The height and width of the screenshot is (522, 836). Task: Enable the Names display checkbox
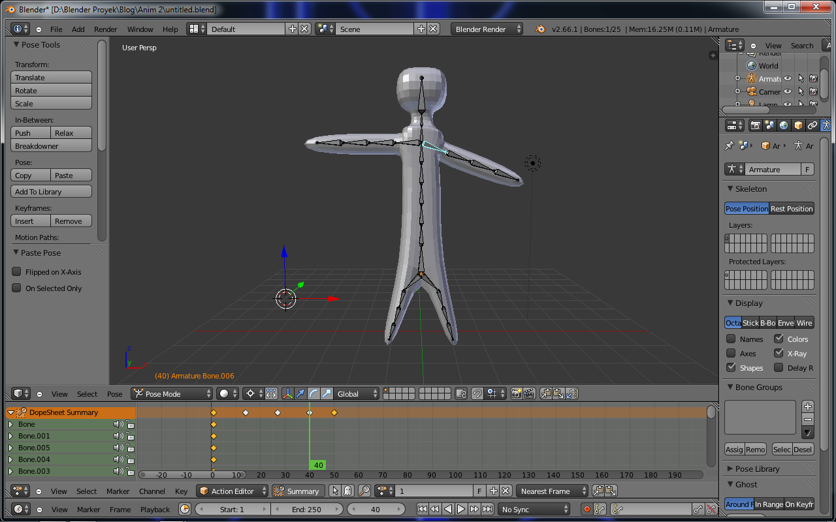(x=731, y=339)
